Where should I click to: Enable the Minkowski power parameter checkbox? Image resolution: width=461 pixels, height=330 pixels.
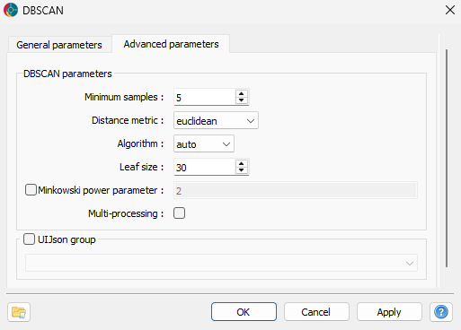pos(31,190)
